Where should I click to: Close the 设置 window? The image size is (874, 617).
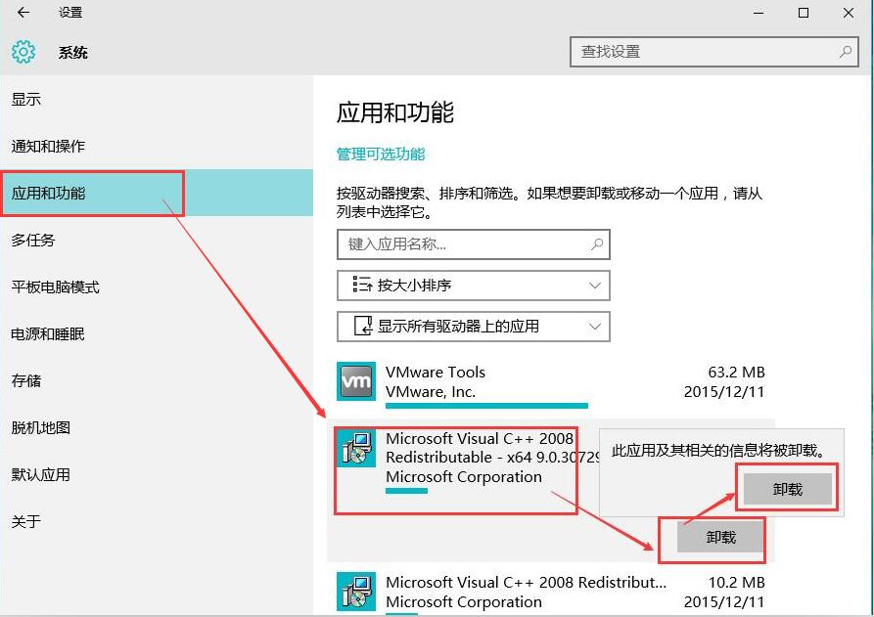(849, 13)
